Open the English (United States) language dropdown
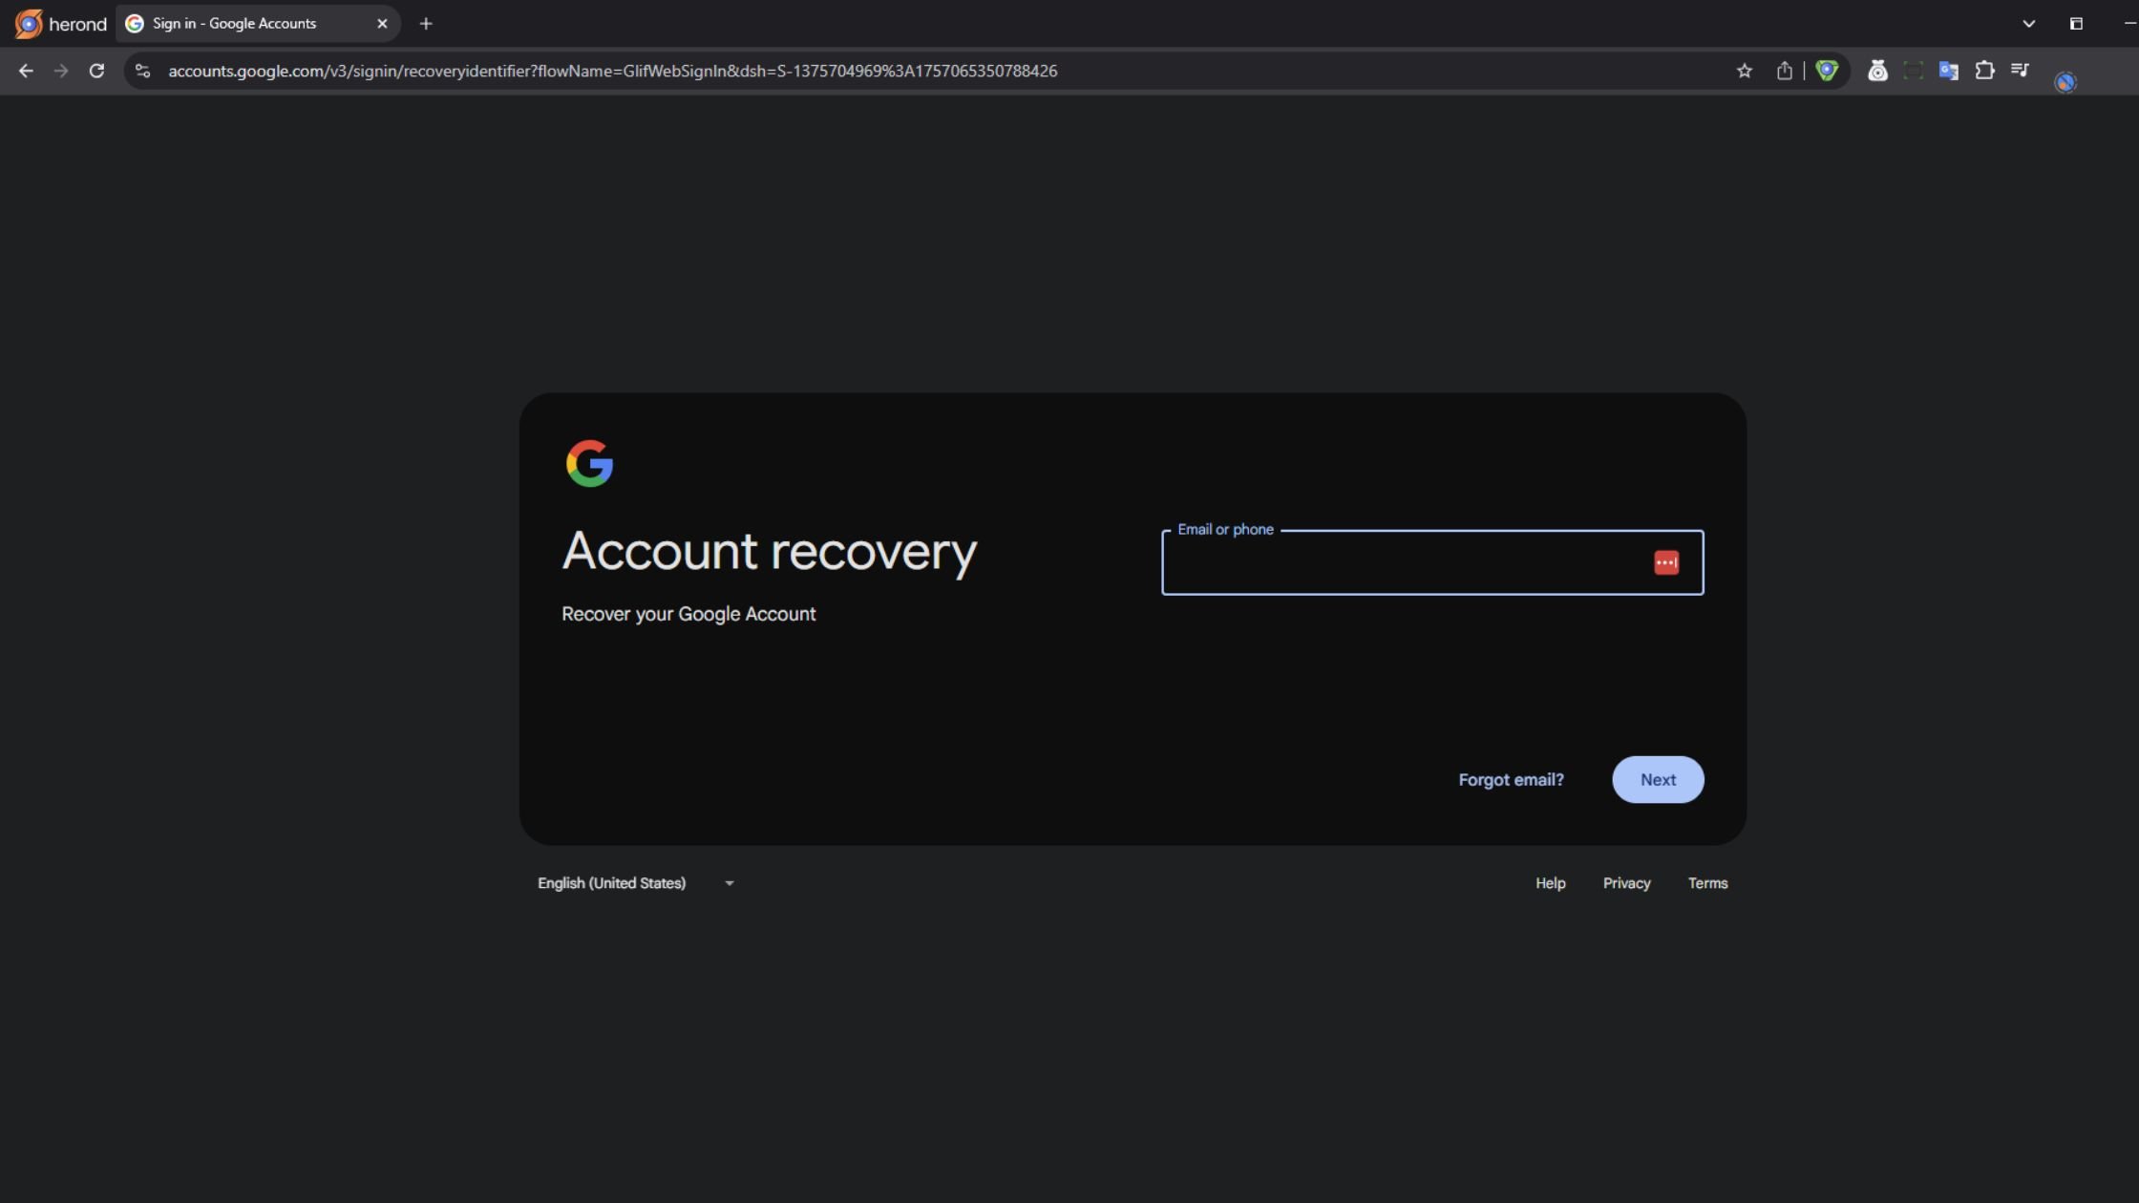 pos(636,883)
